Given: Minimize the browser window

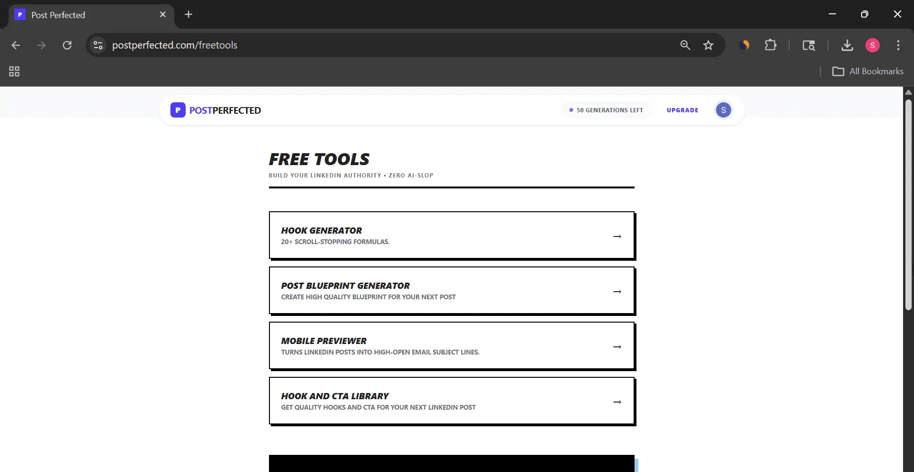Looking at the screenshot, I should pos(832,14).
